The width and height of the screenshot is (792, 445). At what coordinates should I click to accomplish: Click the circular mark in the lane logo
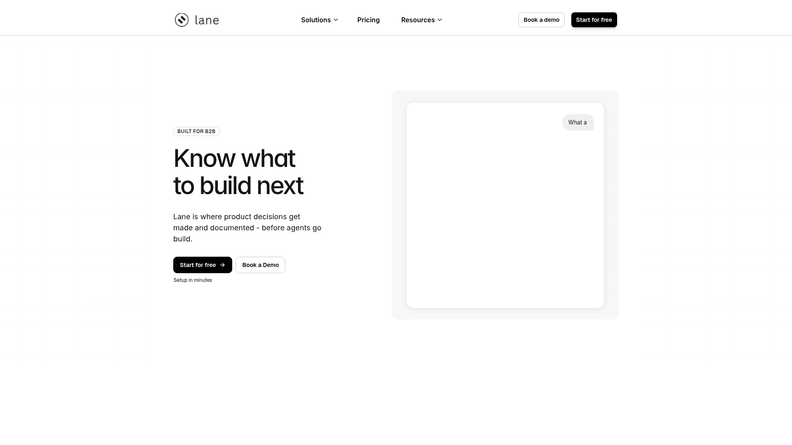pyautogui.click(x=182, y=20)
